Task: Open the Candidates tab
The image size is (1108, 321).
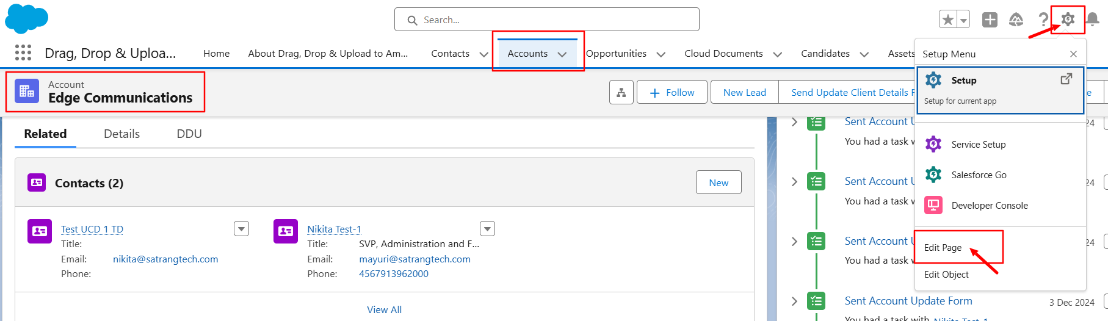Action: click(x=825, y=54)
